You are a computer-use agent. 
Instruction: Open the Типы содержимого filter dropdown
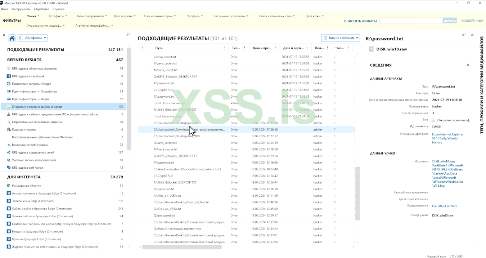tap(92, 16)
